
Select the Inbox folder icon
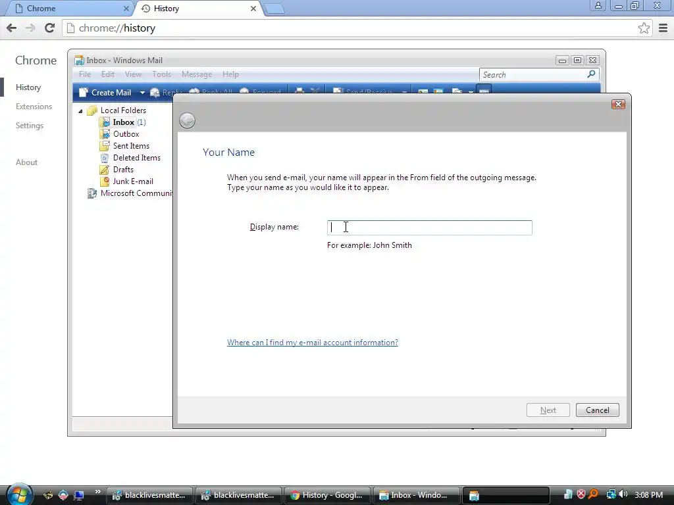[x=105, y=122]
